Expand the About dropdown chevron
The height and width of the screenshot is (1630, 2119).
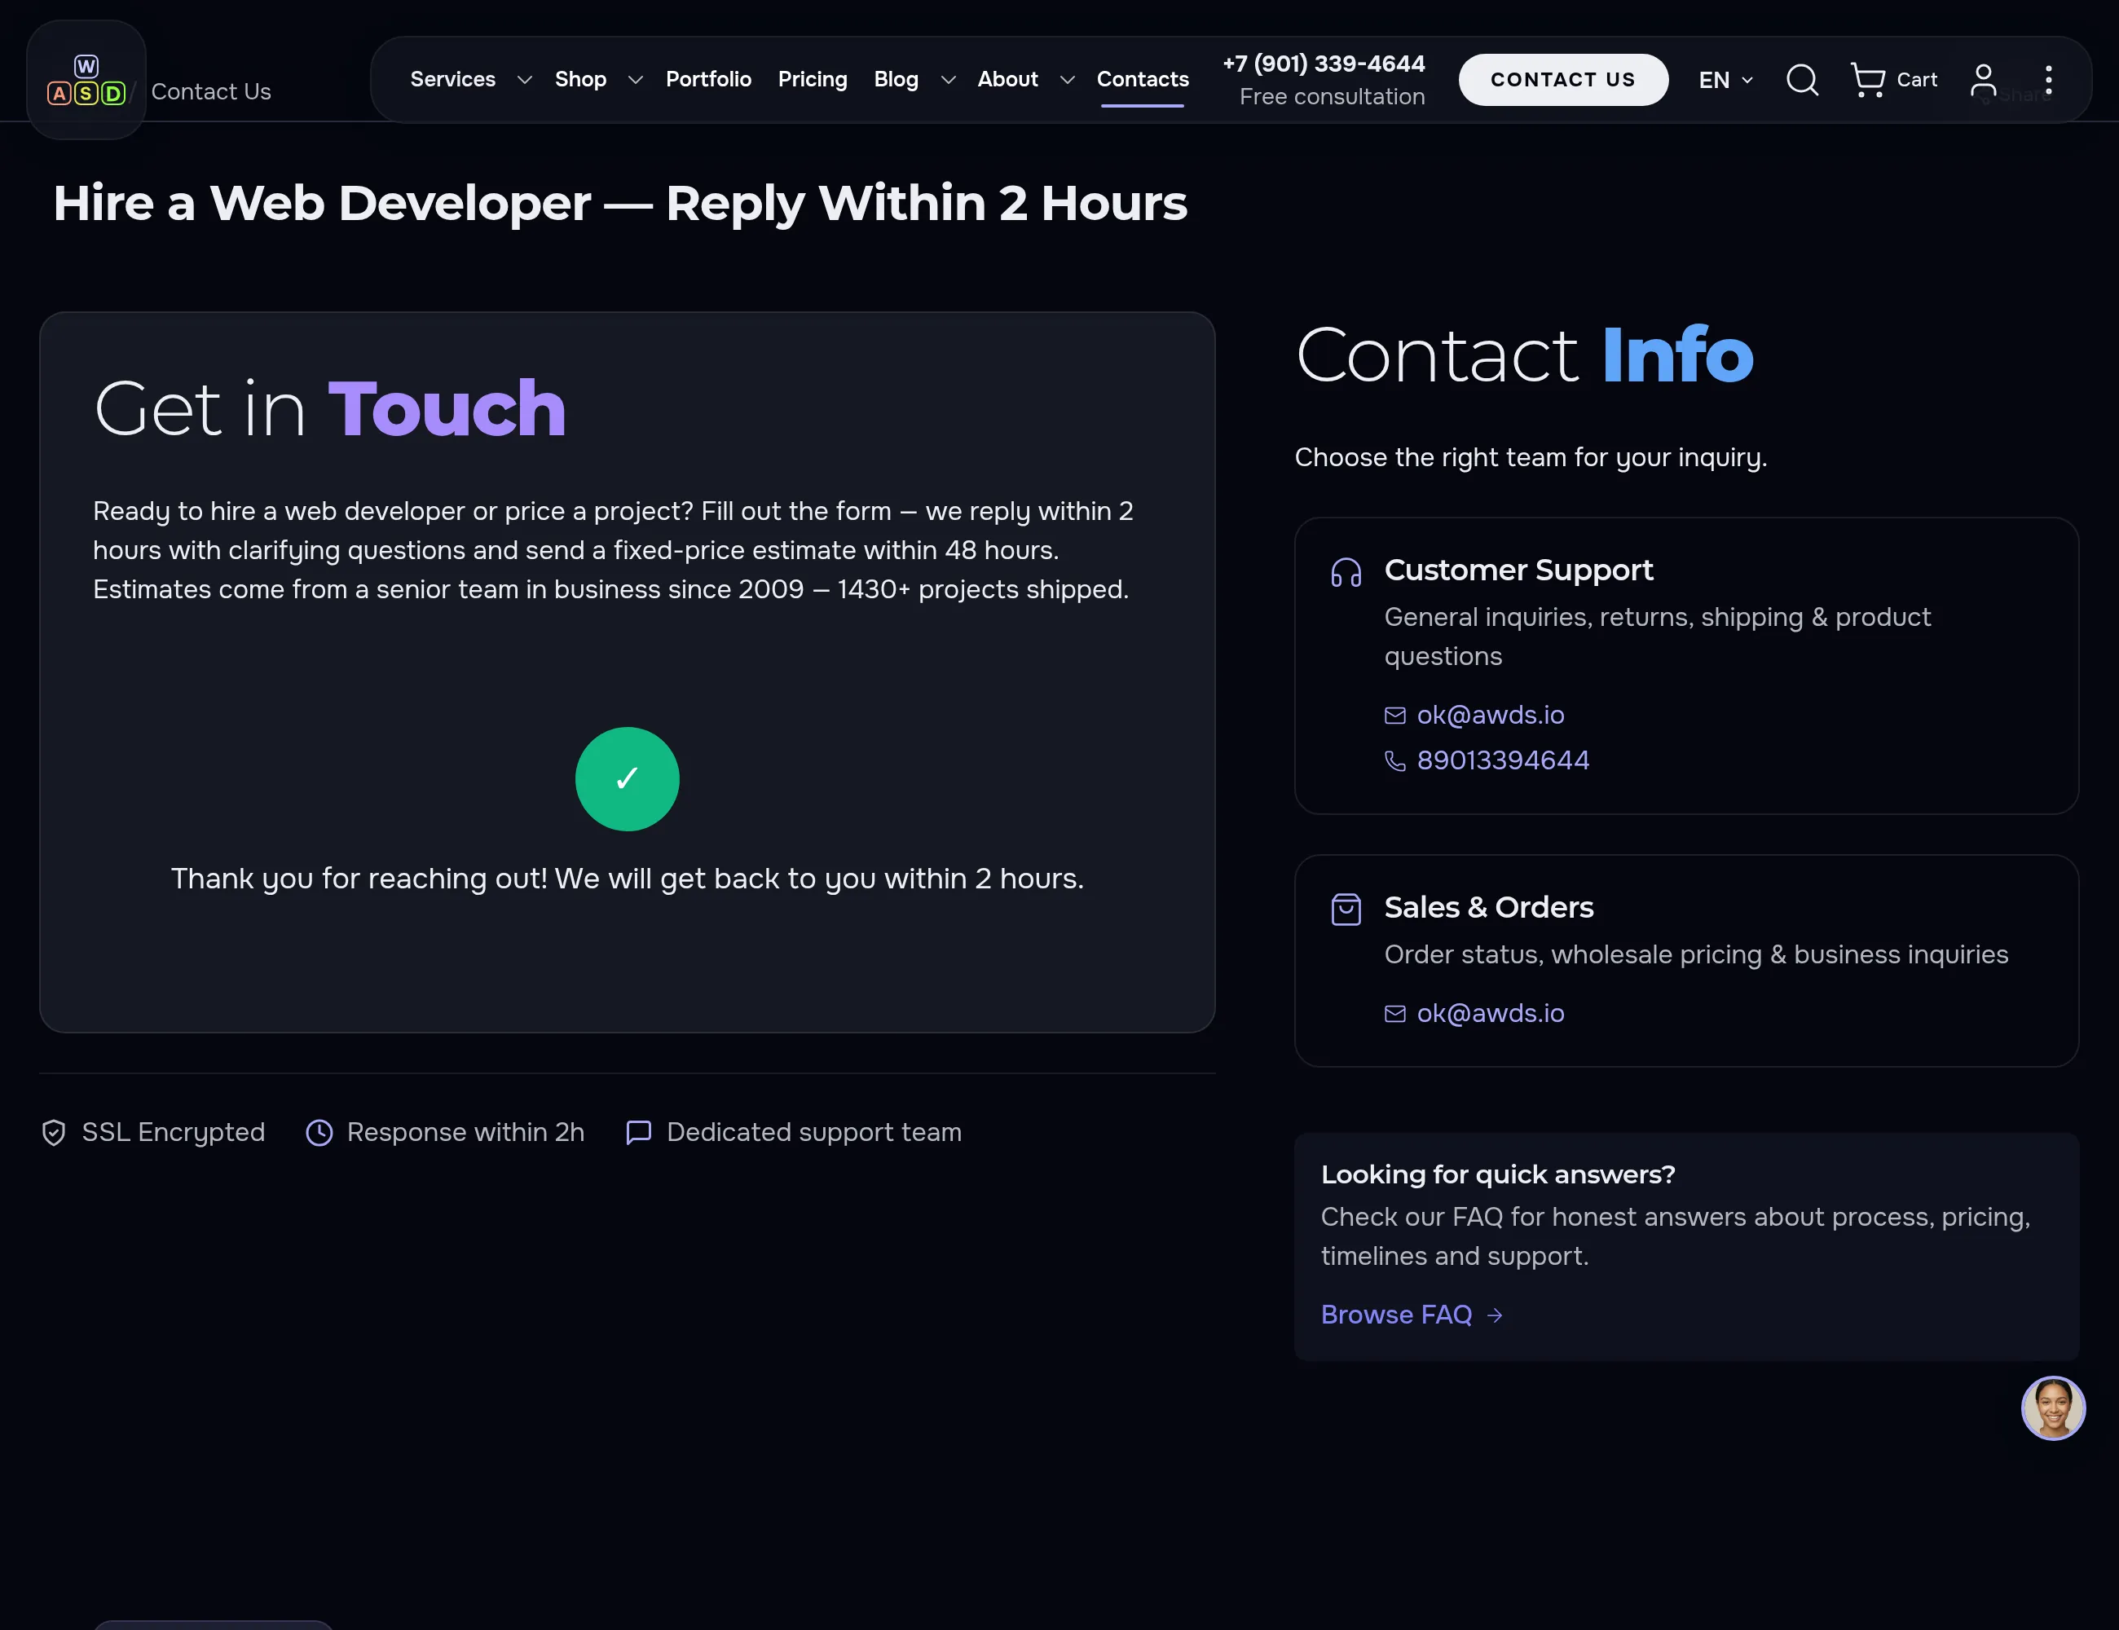click(x=1068, y=80)
